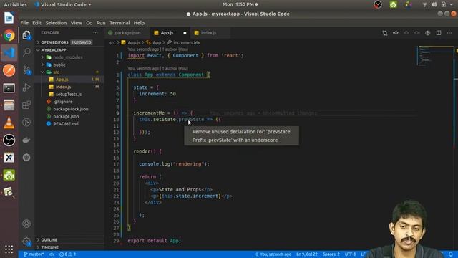
Task: Expand the public folder
Action: 59,64
